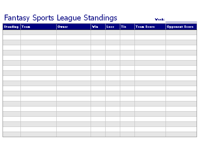This screenshot has width=201, height=155.
Task: Click the first row Win cell
Action: [x=98, y=32]
